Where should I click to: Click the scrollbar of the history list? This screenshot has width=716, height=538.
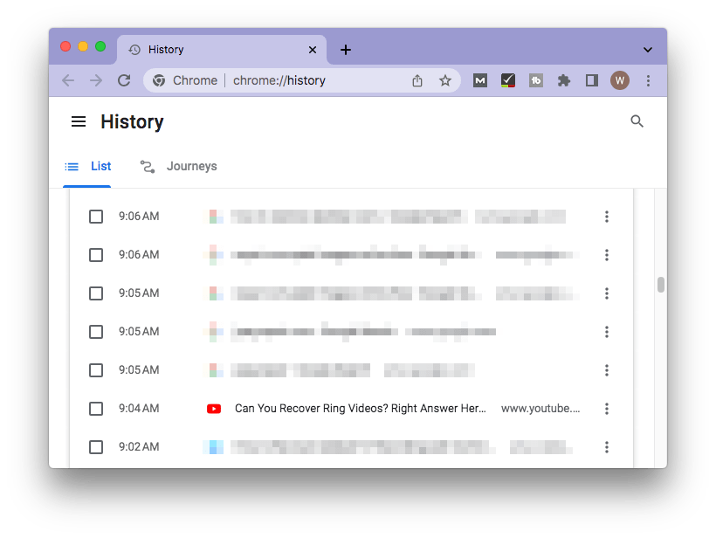[661, 284]
